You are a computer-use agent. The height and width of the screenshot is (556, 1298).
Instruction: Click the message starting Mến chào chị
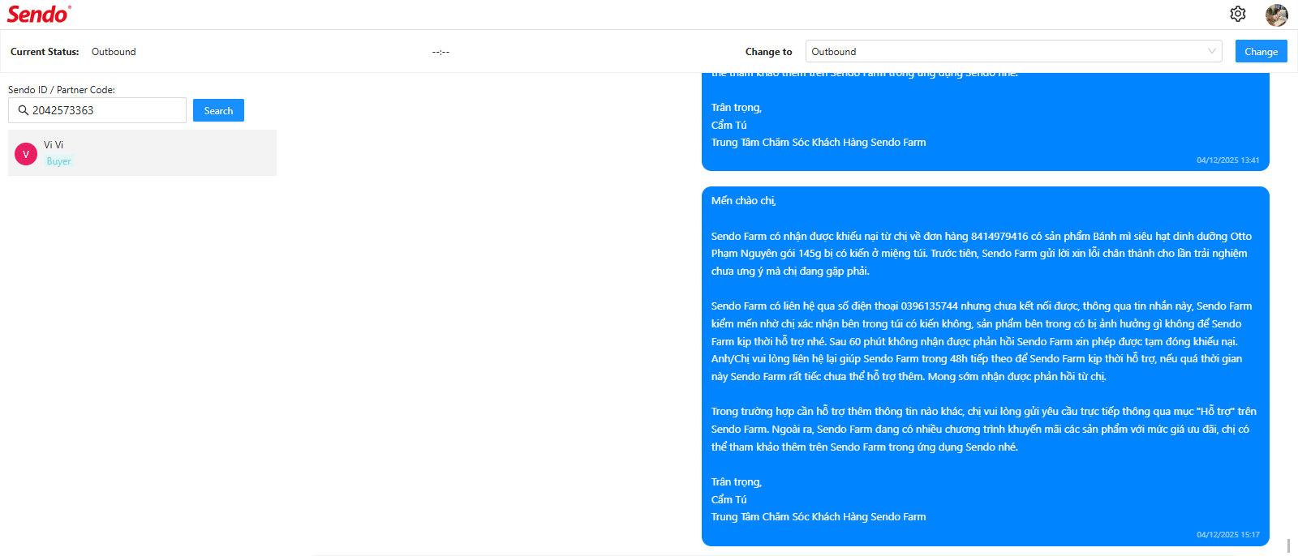(x=985, y=366)
